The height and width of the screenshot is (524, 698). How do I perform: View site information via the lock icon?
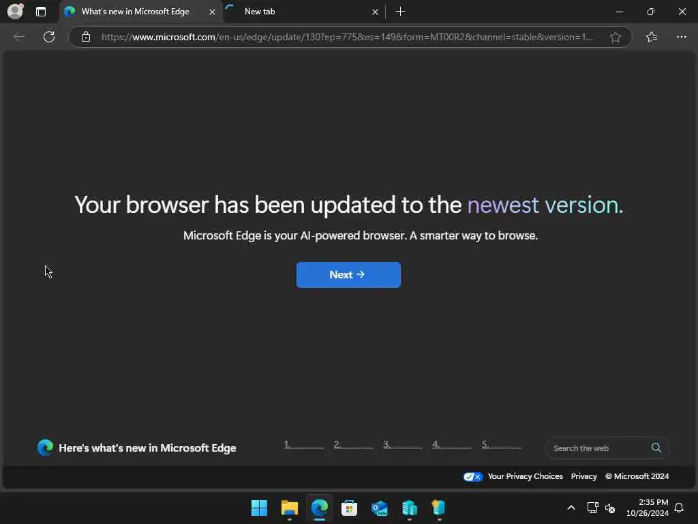point(86,37)
